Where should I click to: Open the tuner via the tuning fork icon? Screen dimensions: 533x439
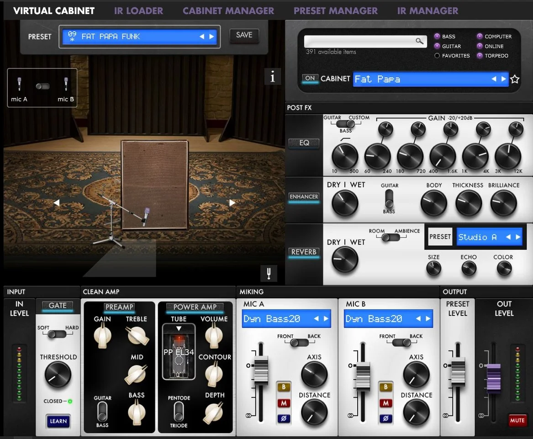tap(269, 273)
